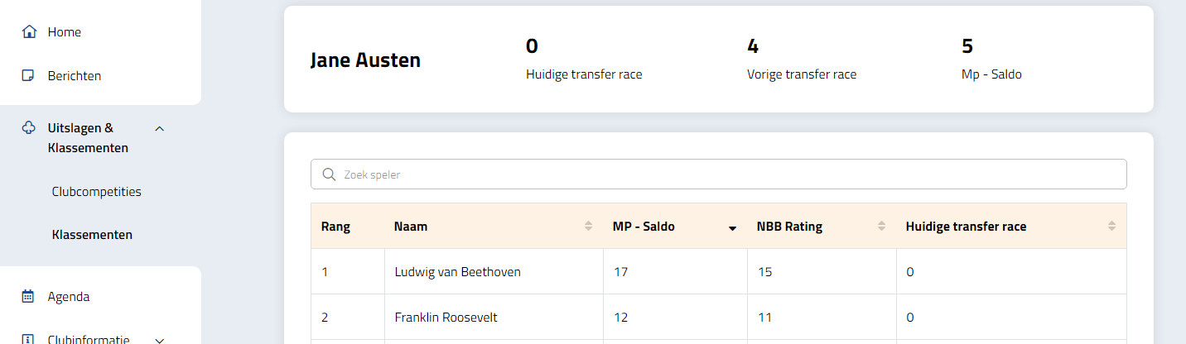Open the Agenda menu item
Screen dimensions: 1186x344
coord(69,296)
